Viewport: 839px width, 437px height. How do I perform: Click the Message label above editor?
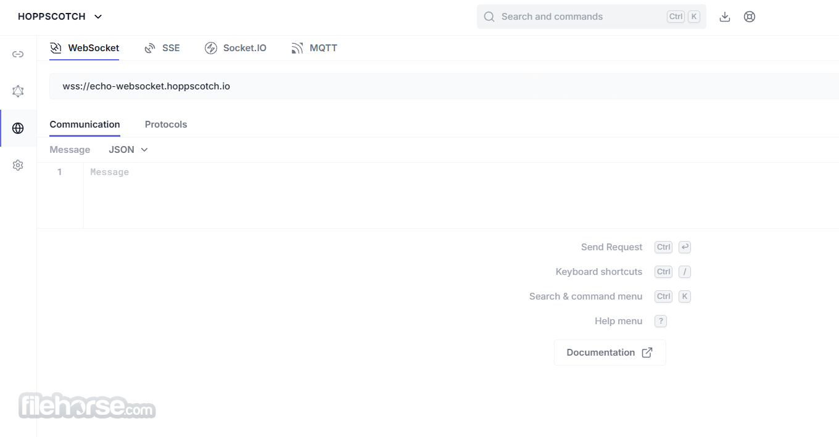pyautogui.click(x=70, y=150)
